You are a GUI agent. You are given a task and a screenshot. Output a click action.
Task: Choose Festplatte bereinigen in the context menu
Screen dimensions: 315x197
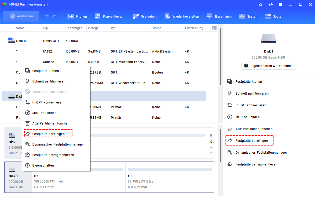[56, 134]
